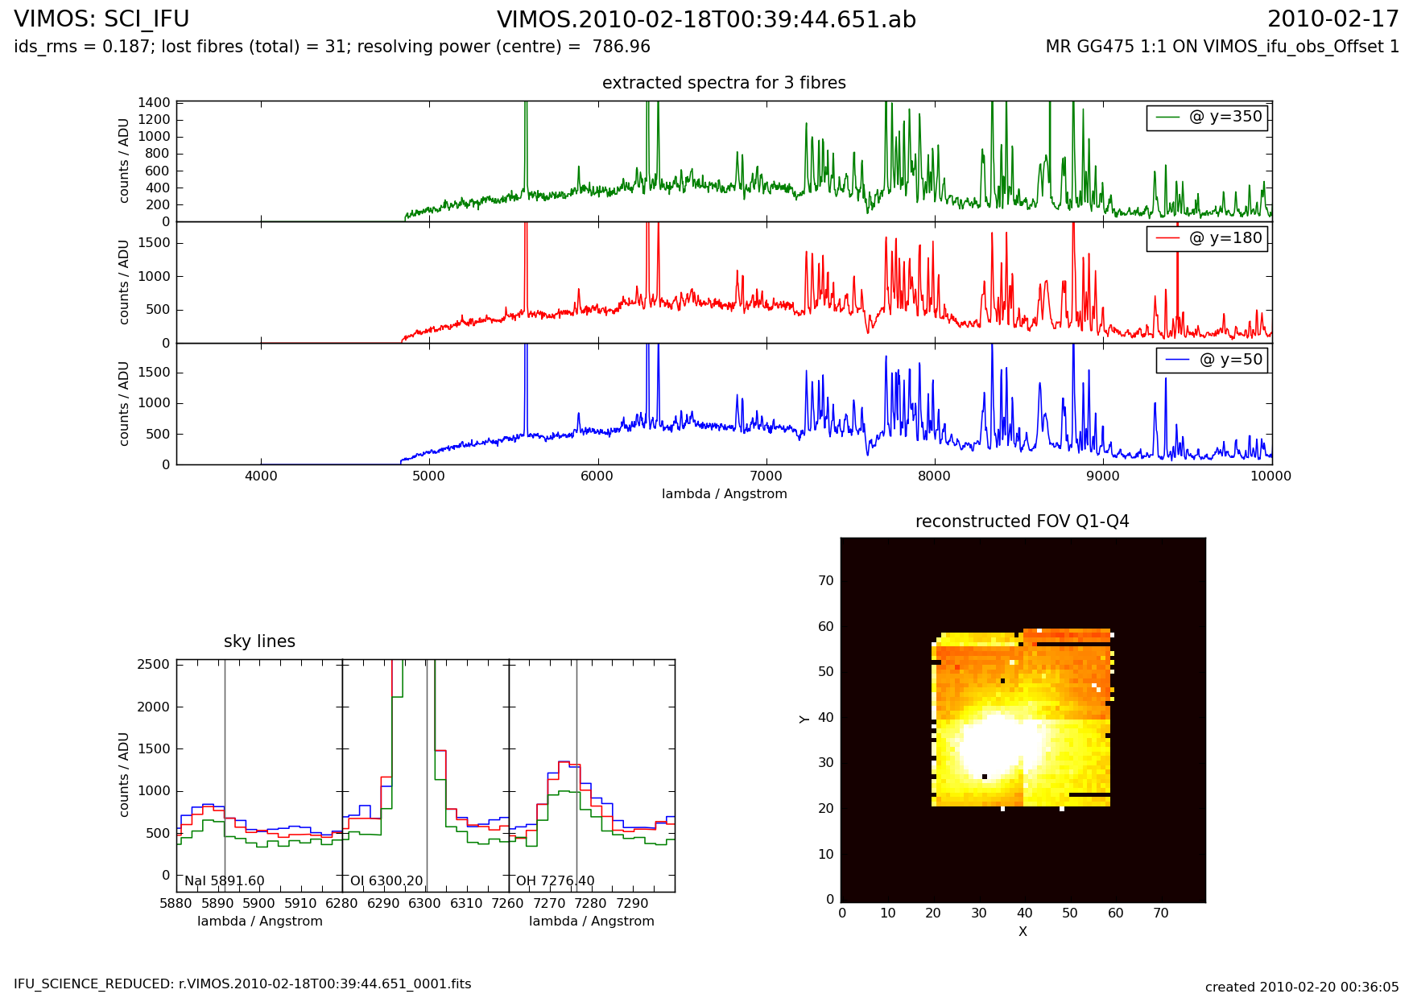
Task: Click the OH sky line subplot
Action: [592, 776]
